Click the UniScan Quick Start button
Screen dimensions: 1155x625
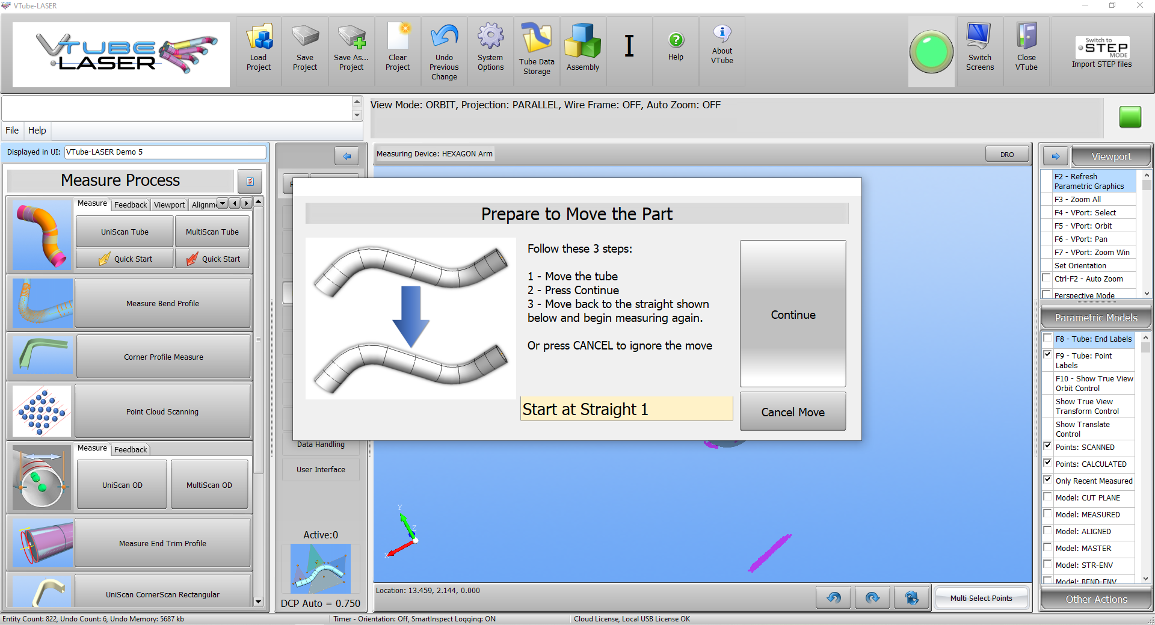click(x=125, y=259)
